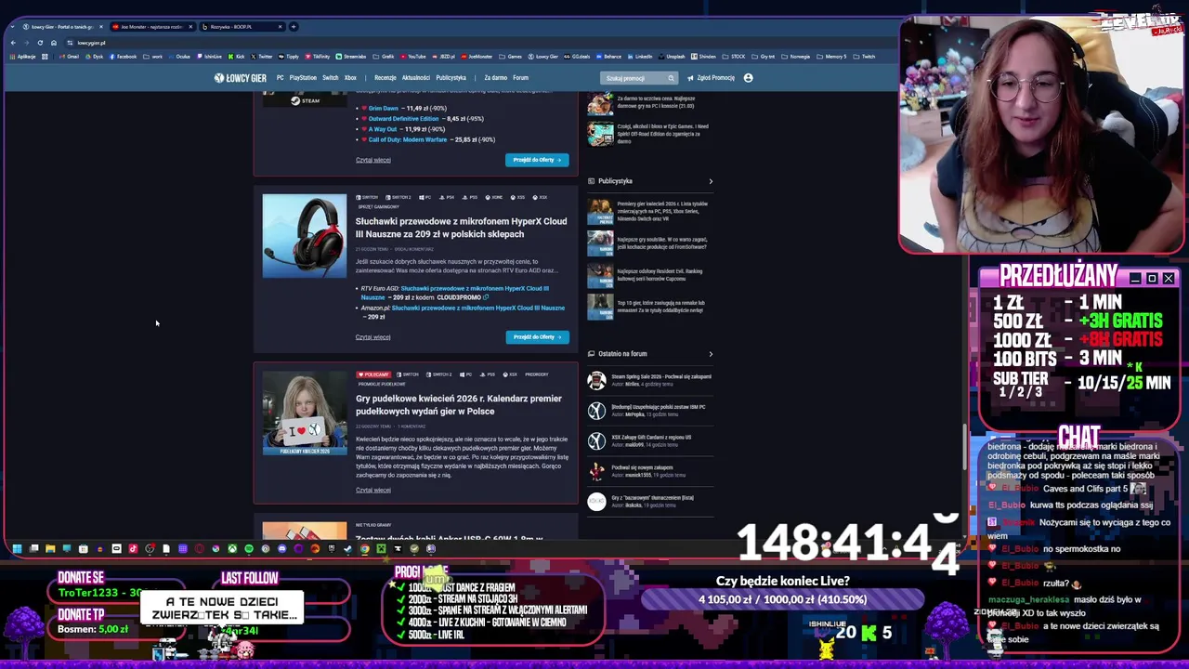Viewport: 1189px width, 669px height.
Task: Open File Explorer from the taskbar
Action: click(50, 549)
